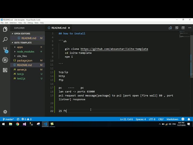
Task: Change indentation via Spaces: 4
Action: pos(141,119)
